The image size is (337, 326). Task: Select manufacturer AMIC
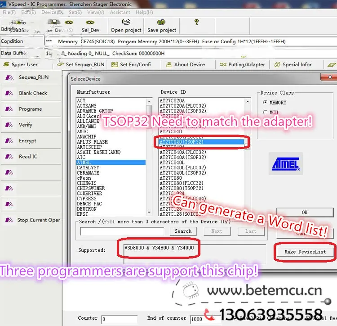(82, 131)
